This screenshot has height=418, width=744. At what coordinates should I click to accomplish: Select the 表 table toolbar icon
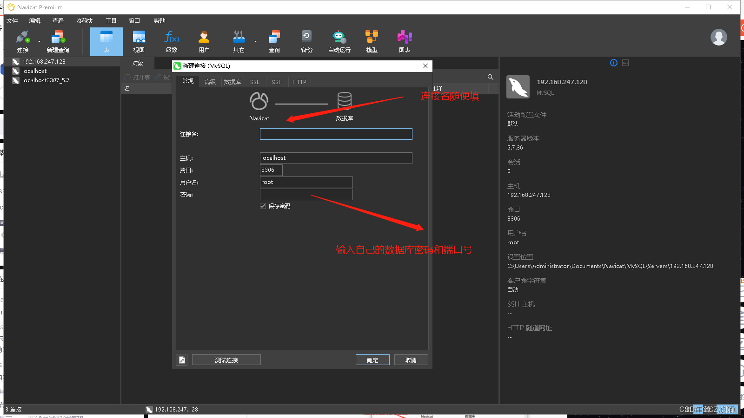point(106,41)
